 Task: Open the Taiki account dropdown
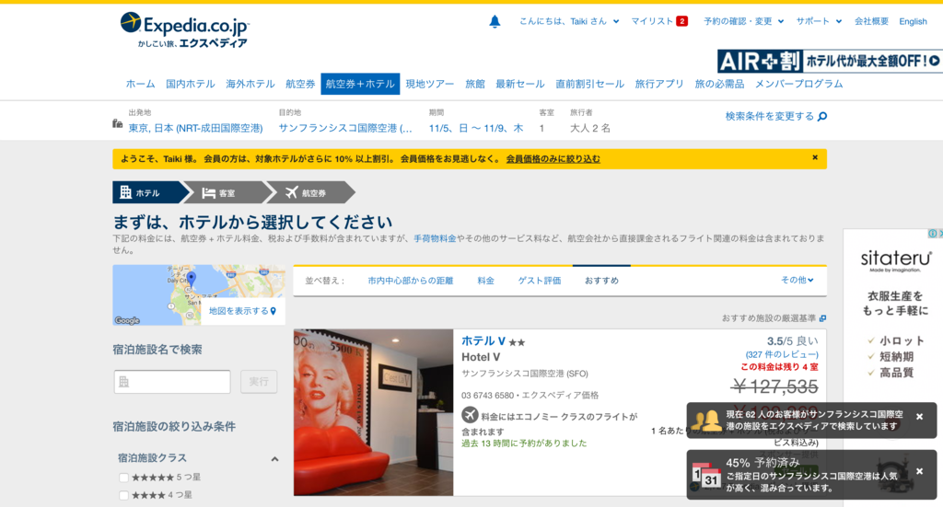coord(569,21)
